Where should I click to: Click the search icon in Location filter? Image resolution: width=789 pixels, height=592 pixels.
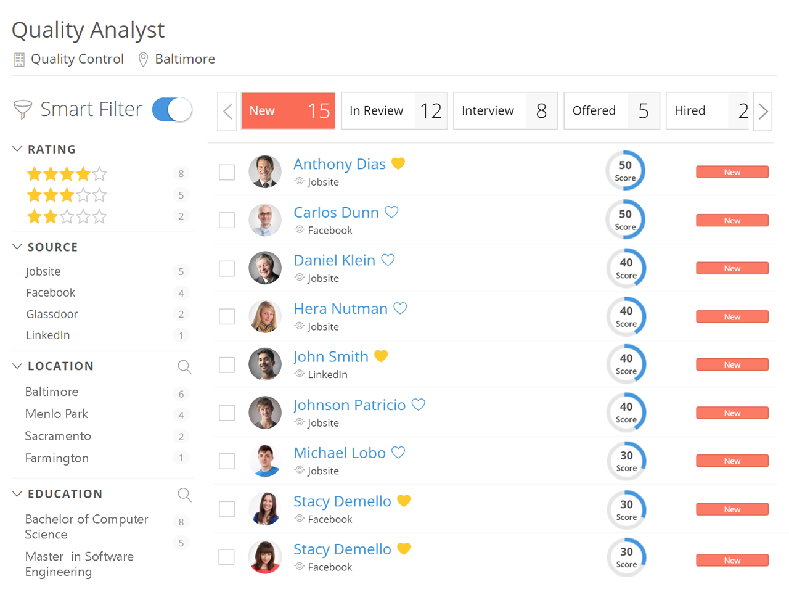coord(184,367)
